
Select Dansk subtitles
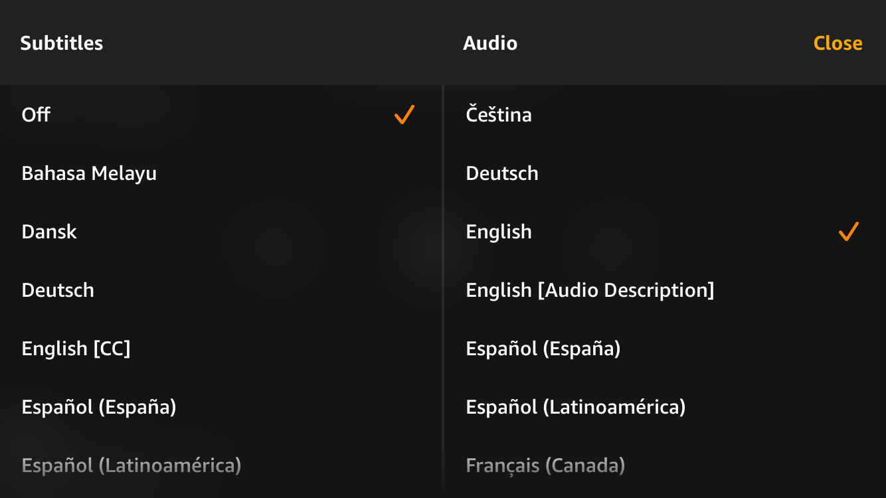pyautogui.click(x=49, y=232)
